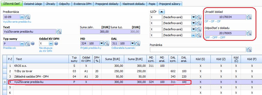Open the Vlastnosti dokladu tab

(133, 4)
